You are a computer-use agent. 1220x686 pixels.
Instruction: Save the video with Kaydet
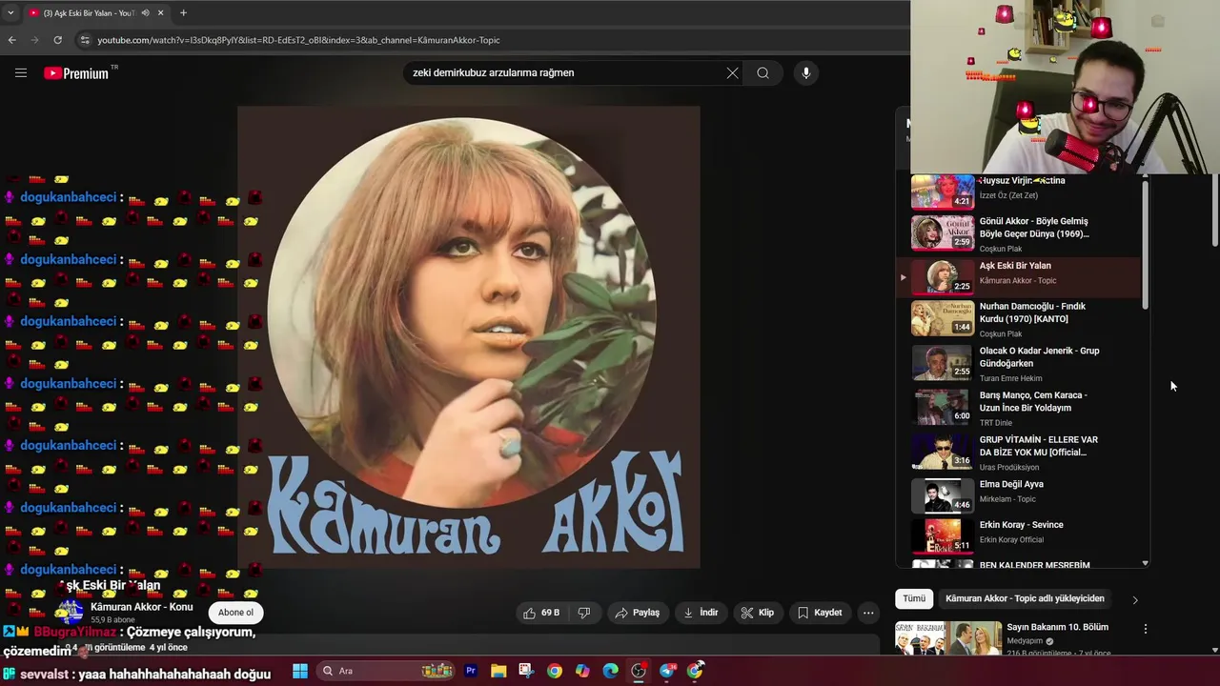[x=820, y=613]
